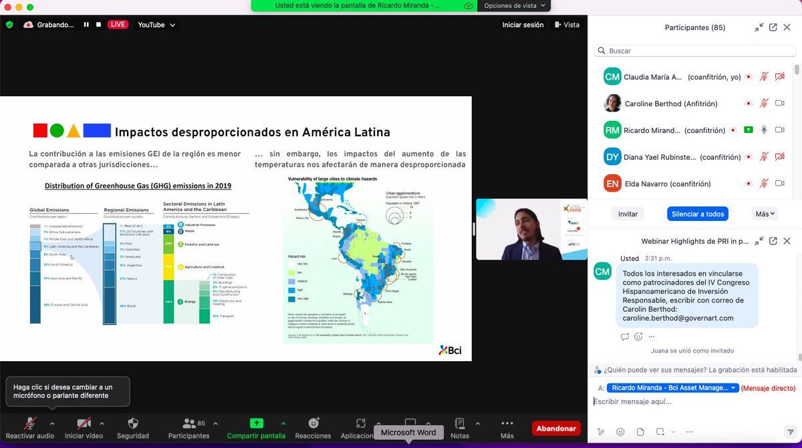Image resolution: width=802 pixels, height=448 pixels.
Task: Pop out the chat panel
Action: tap(773, 241)
